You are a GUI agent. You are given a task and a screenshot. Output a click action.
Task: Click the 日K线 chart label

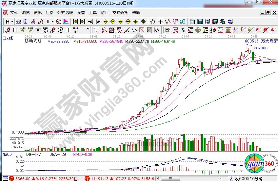point(8,38)
